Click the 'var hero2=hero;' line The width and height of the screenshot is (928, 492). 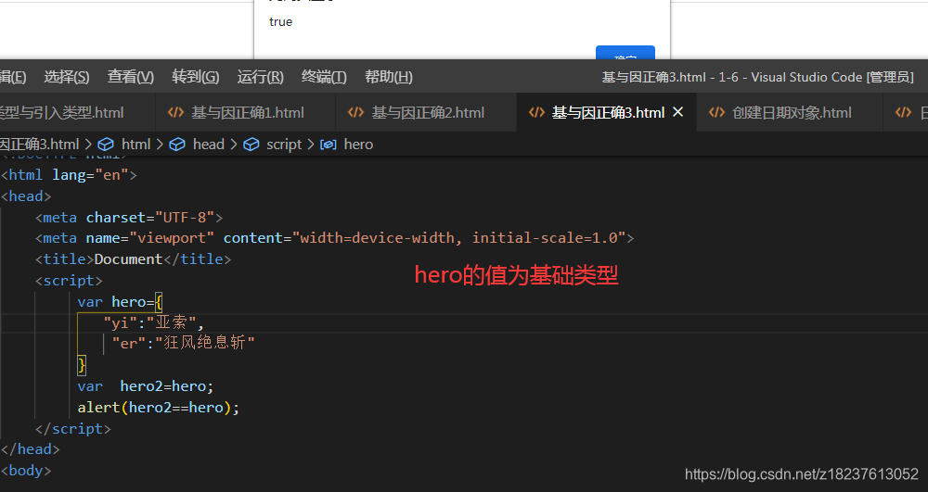146,386
